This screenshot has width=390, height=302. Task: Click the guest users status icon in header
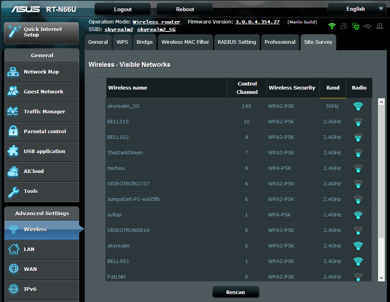click(344, 25)
